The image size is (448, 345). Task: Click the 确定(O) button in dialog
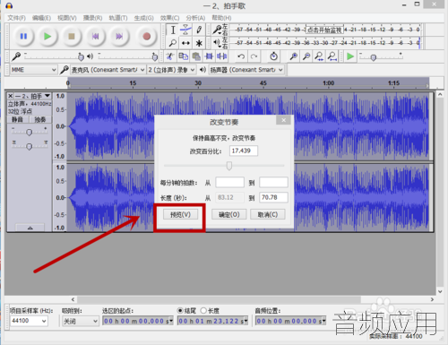pos(229,214)
